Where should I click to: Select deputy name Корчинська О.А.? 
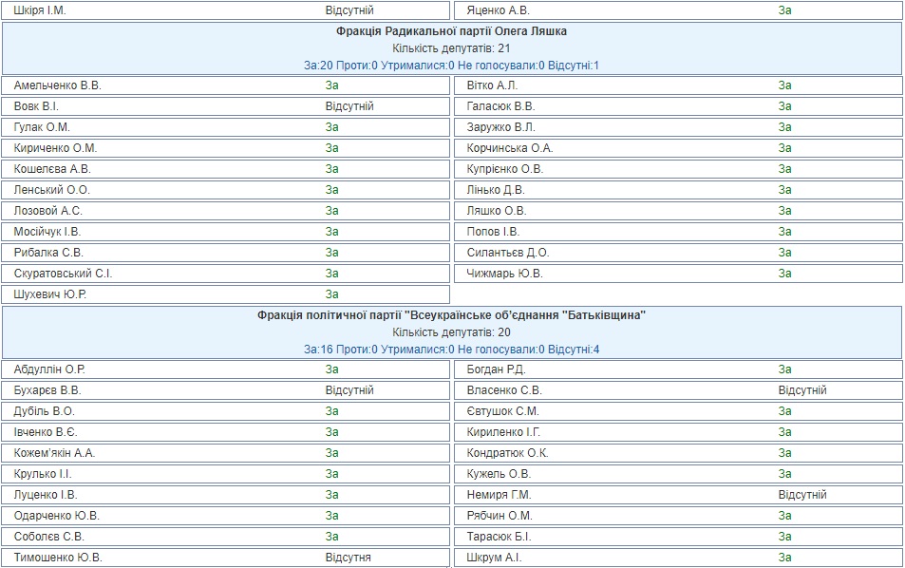510,148
